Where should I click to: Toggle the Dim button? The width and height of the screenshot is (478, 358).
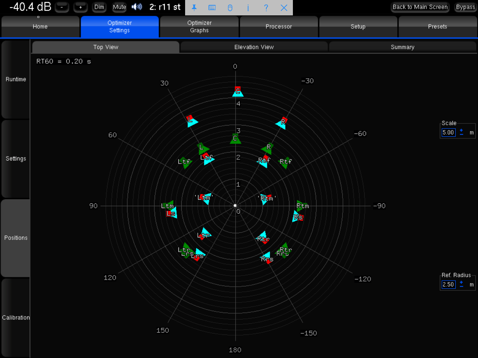(x=99, y=7)
